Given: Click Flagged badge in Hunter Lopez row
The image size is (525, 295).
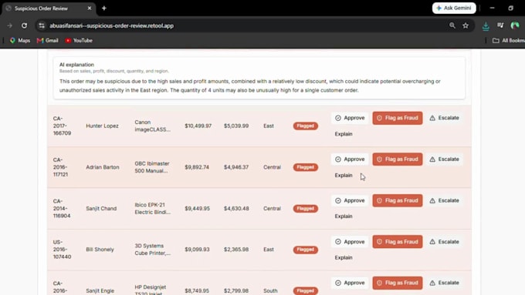Looking at the screenshot, I should coord(306,126).
